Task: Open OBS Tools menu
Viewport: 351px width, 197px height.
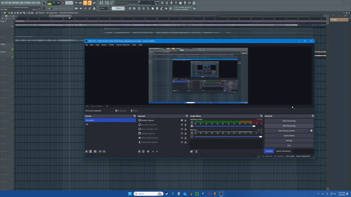Action: coord(134,45)
